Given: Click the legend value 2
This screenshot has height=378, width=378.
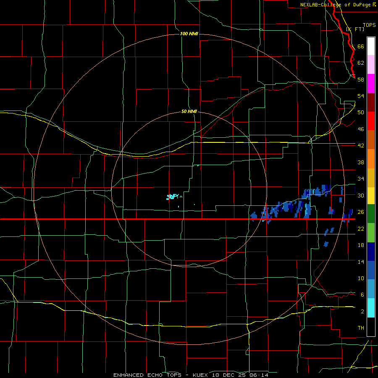Looking at the screenshot, I should click(362, 311).
